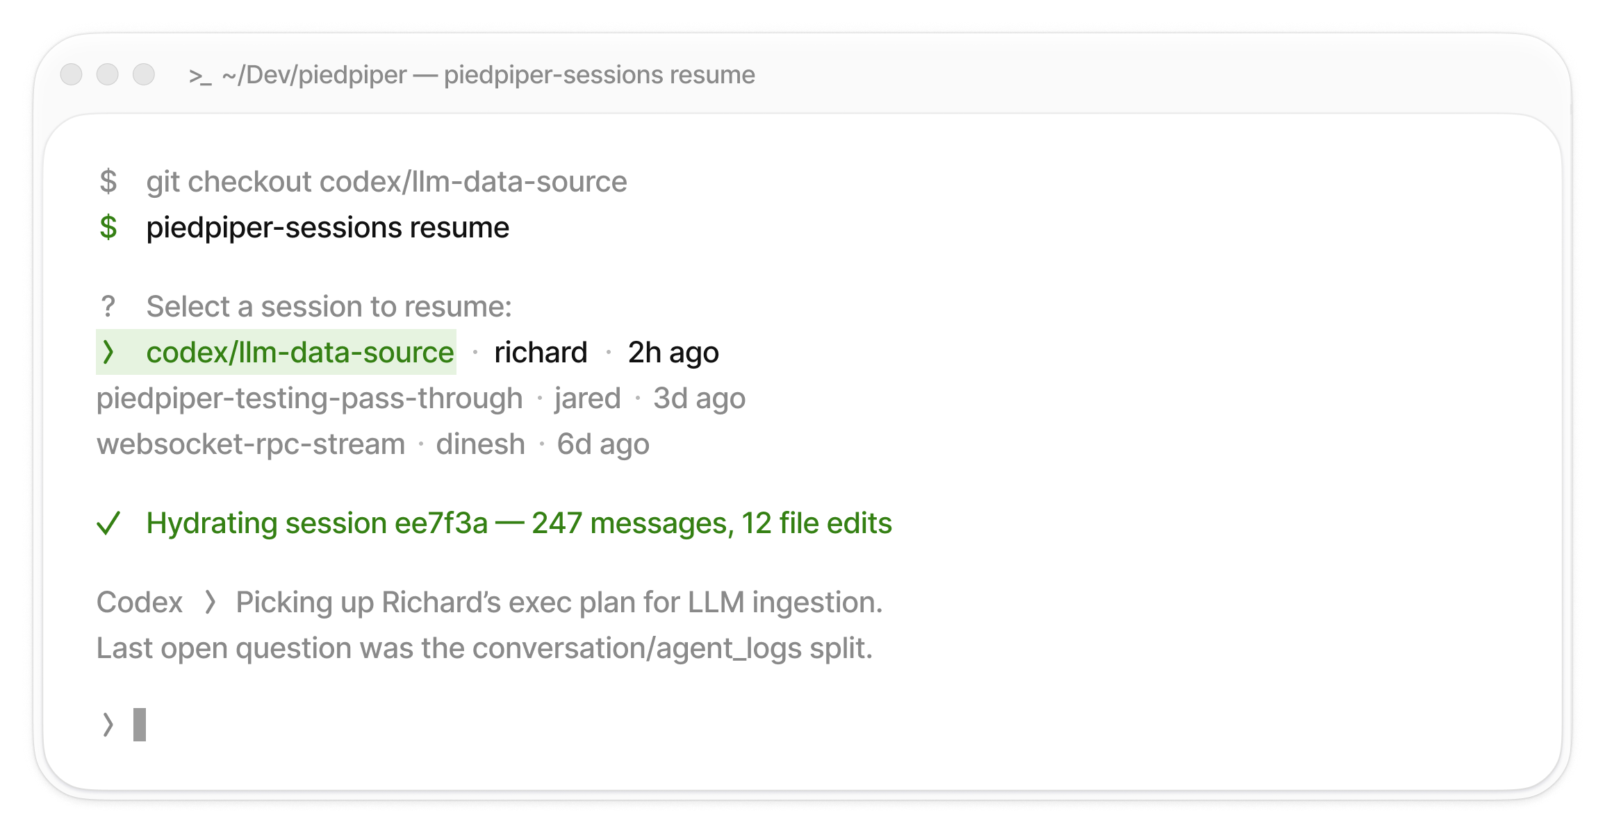Screen dimensions: 1605x833
Task: Click the piedpiper-sessions resume command text
Action: [328, 228]
